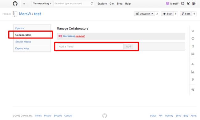Star the test repository

click(167, 14)
